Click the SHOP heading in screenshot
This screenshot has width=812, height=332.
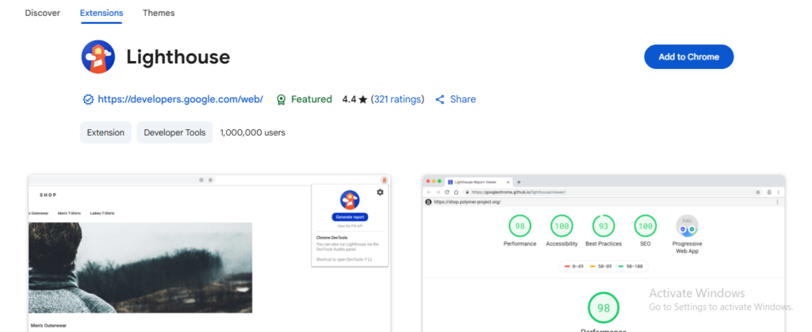(x=48, y=195)
